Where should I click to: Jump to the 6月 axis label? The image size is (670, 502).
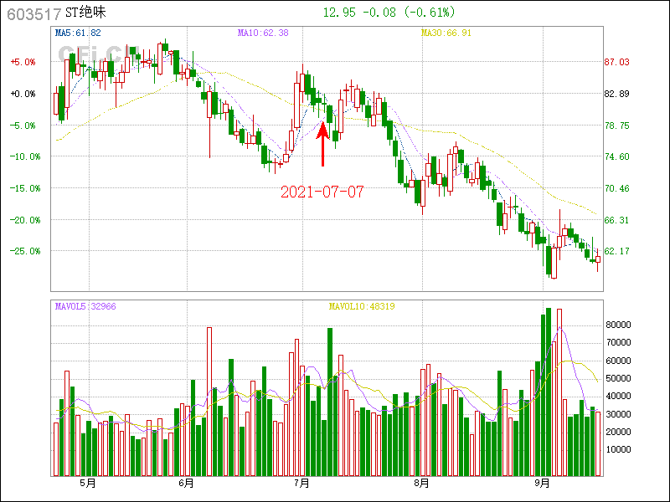(x=186, y=483)
